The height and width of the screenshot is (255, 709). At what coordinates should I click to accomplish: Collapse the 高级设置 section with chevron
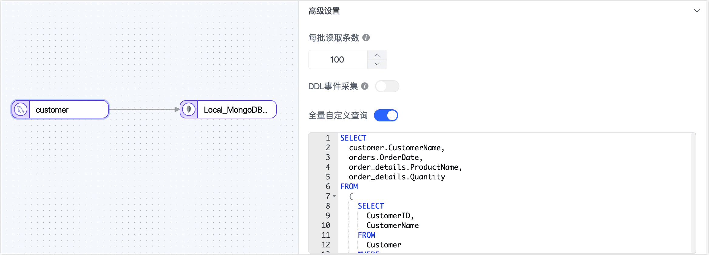(697, 11)
